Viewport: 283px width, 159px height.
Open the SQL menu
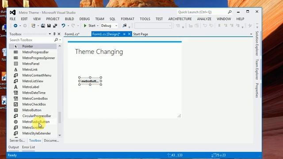pos(112,19)
